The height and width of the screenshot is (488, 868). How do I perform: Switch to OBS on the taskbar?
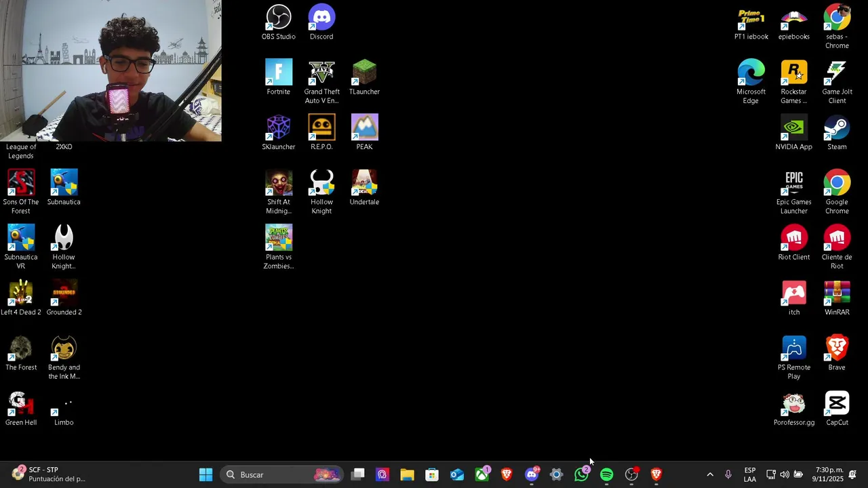(631, 474)
